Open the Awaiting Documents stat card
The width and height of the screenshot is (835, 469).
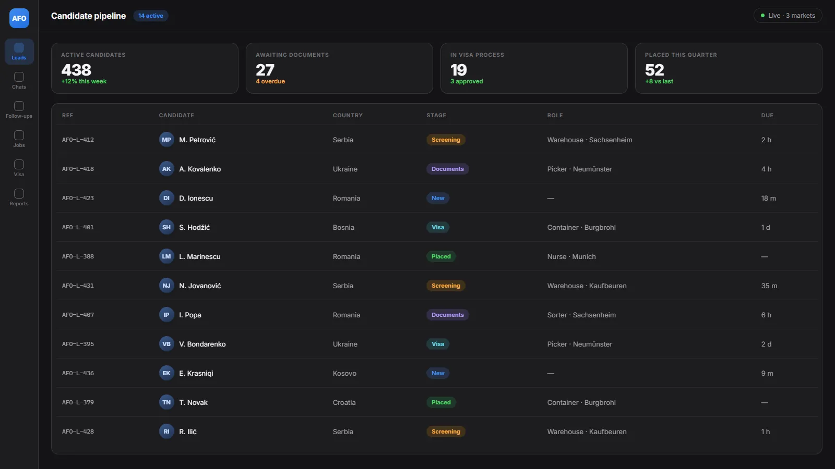tap(339, 68)
